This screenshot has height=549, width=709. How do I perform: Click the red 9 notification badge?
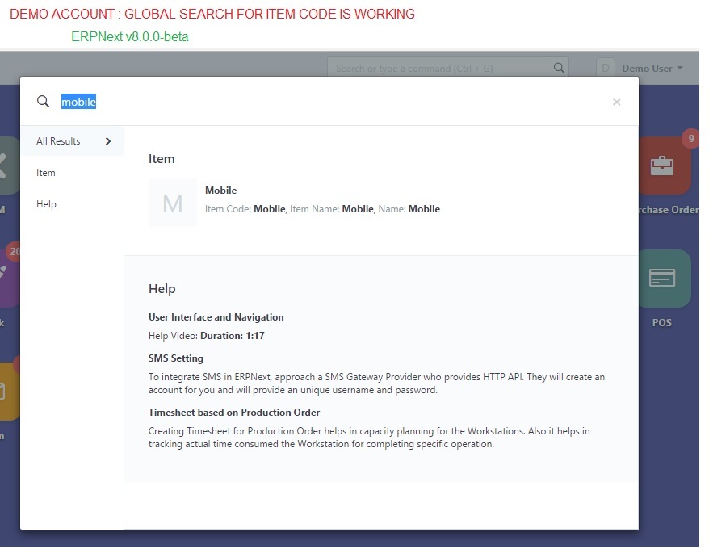(691, 138)
